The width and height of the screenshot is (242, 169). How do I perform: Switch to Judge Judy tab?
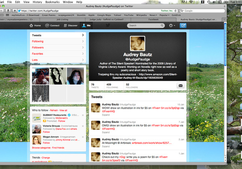point(108,20)
